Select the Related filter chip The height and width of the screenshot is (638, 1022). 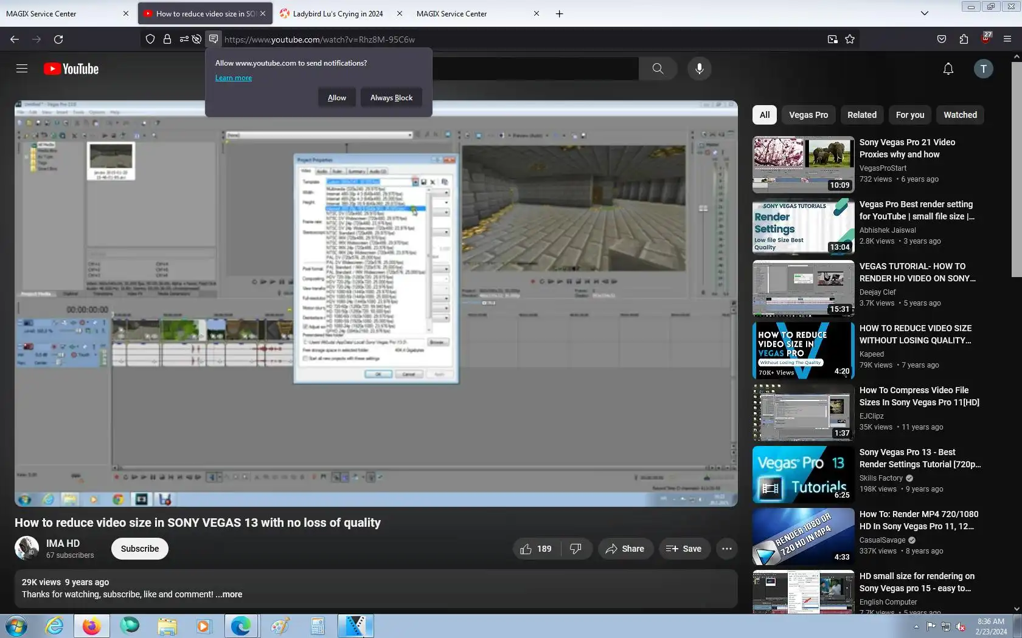click(x=862, y=115)
